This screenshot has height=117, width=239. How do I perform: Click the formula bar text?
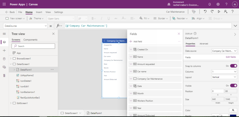point(86,26)
